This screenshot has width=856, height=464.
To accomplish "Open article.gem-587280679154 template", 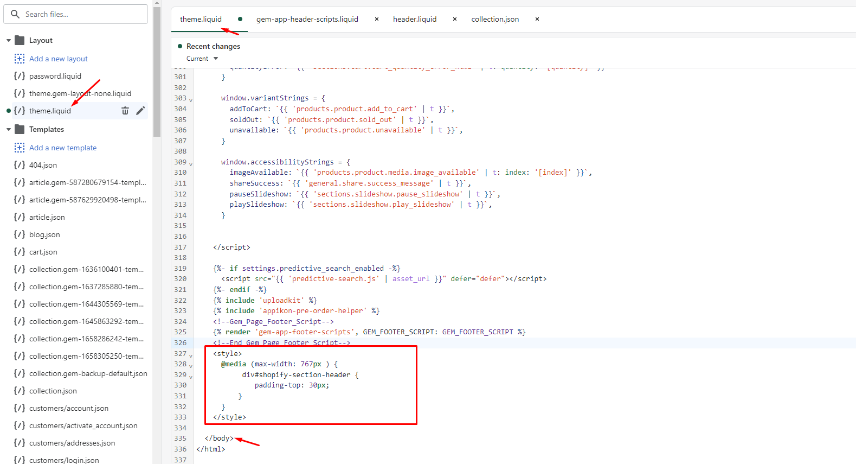I will (88, 182).
